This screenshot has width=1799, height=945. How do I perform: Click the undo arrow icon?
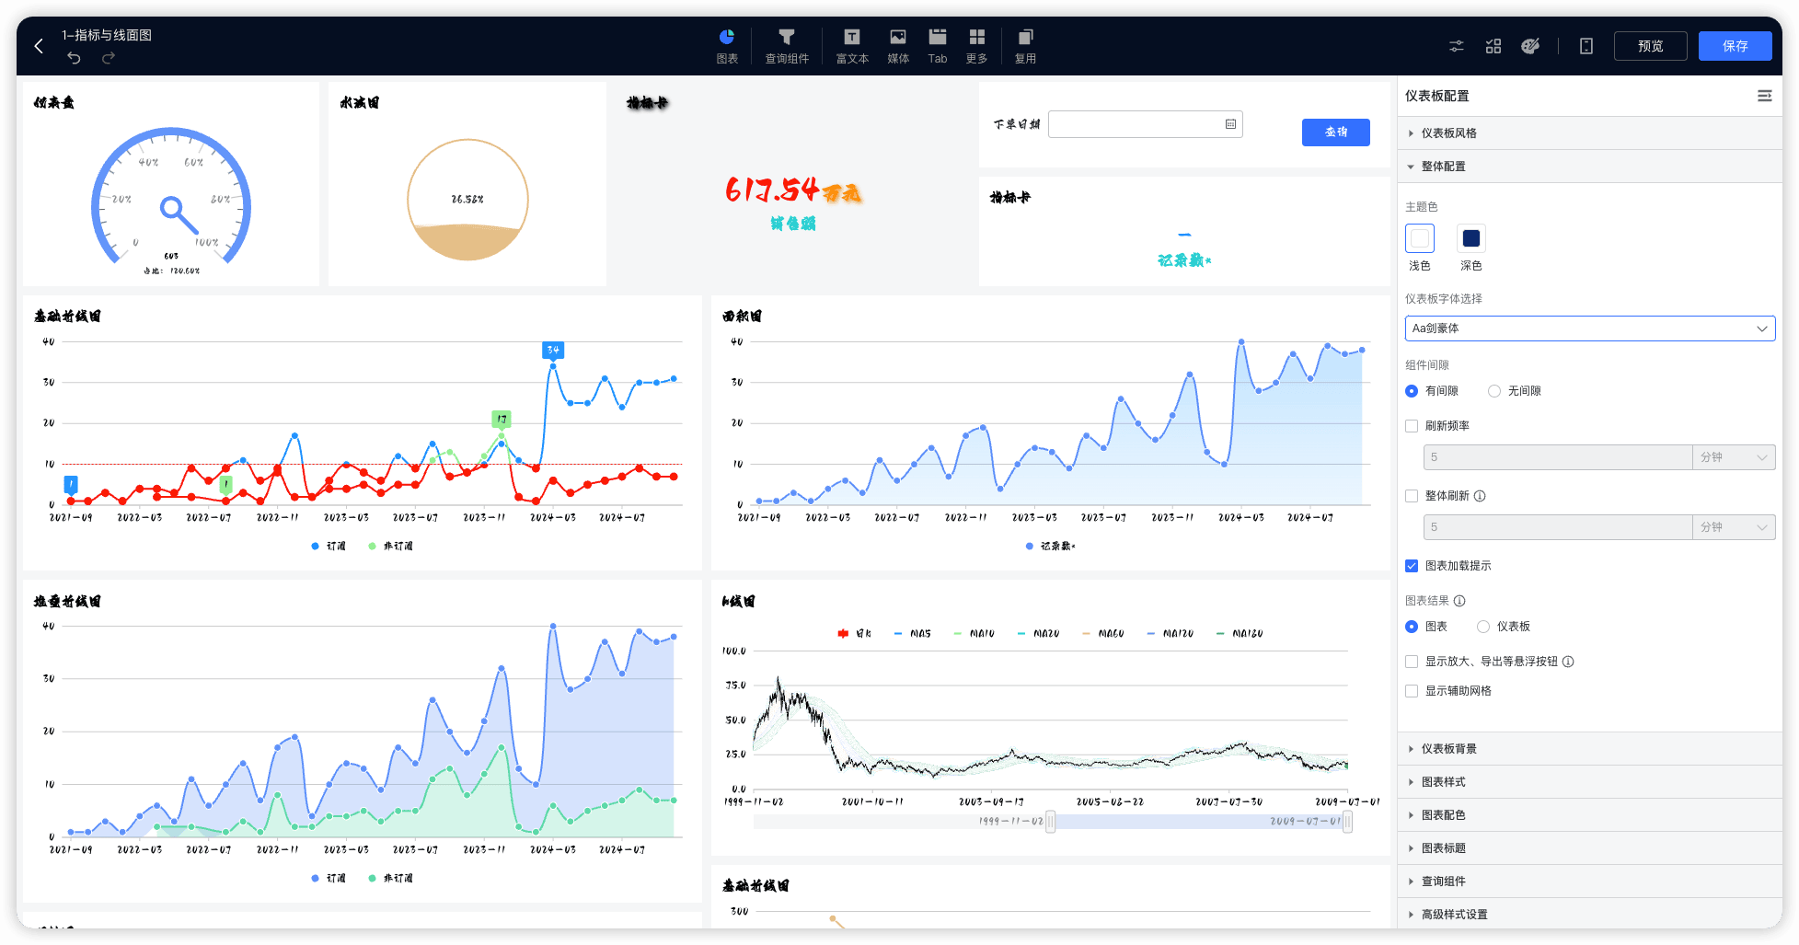tap(74, 58)
